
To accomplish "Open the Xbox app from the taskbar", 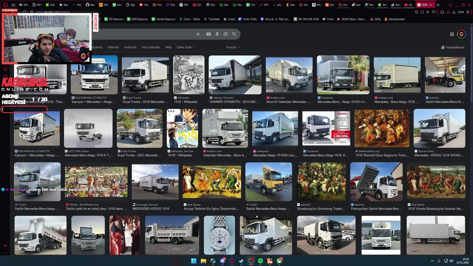I will click(280, 261).
